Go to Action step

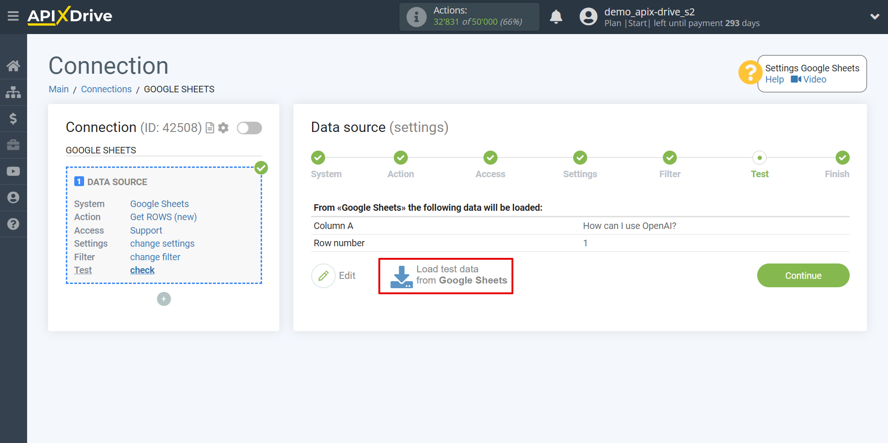[x=401, y=158]
